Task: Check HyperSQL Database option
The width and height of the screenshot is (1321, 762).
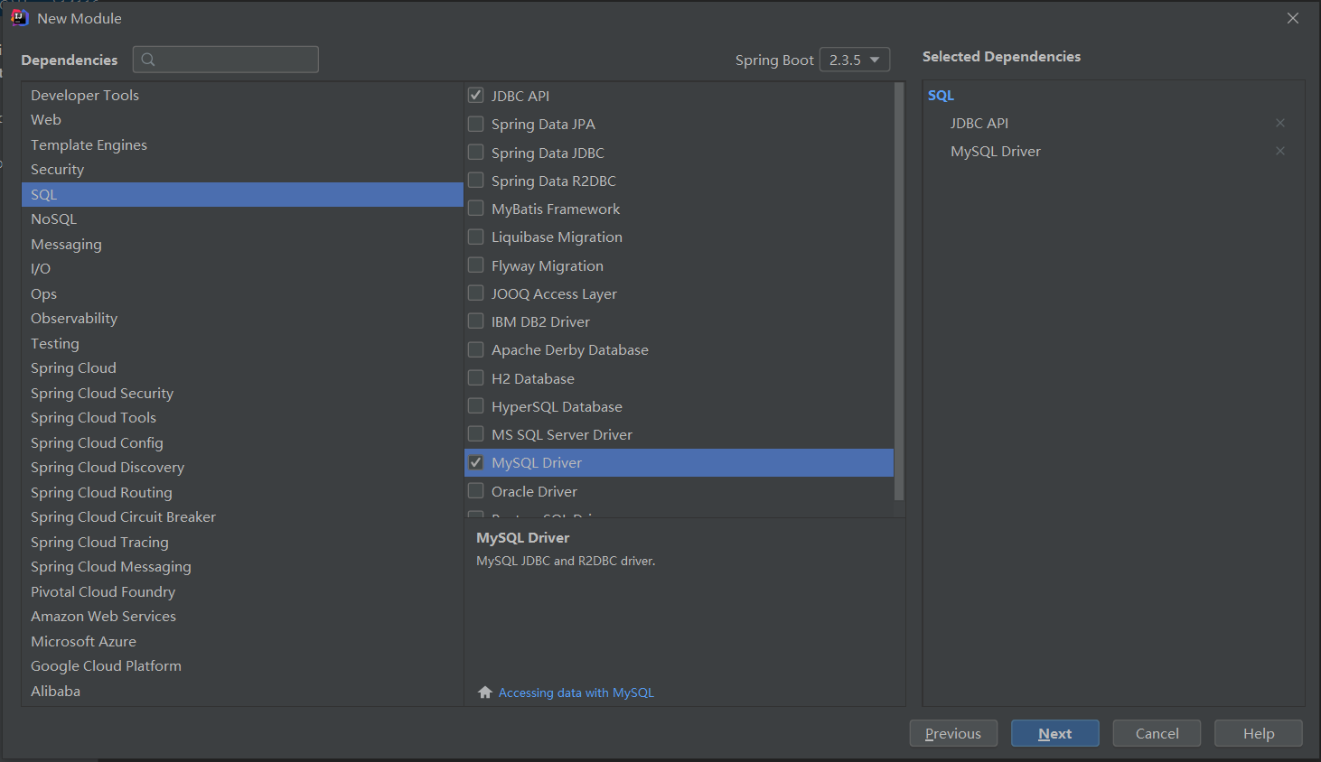Action: coord(475,405)
